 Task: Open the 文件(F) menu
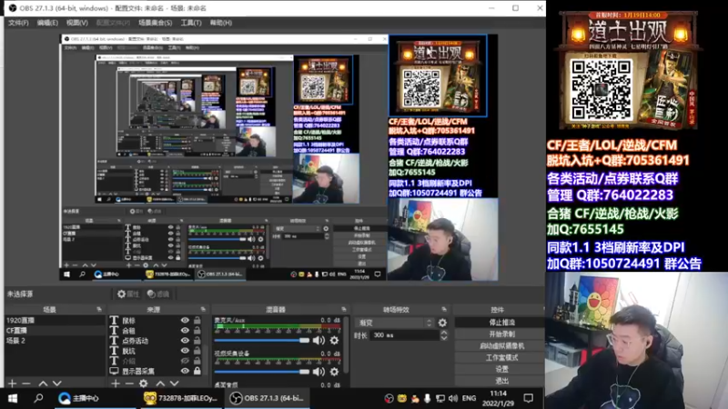click(x=18, y=23)
